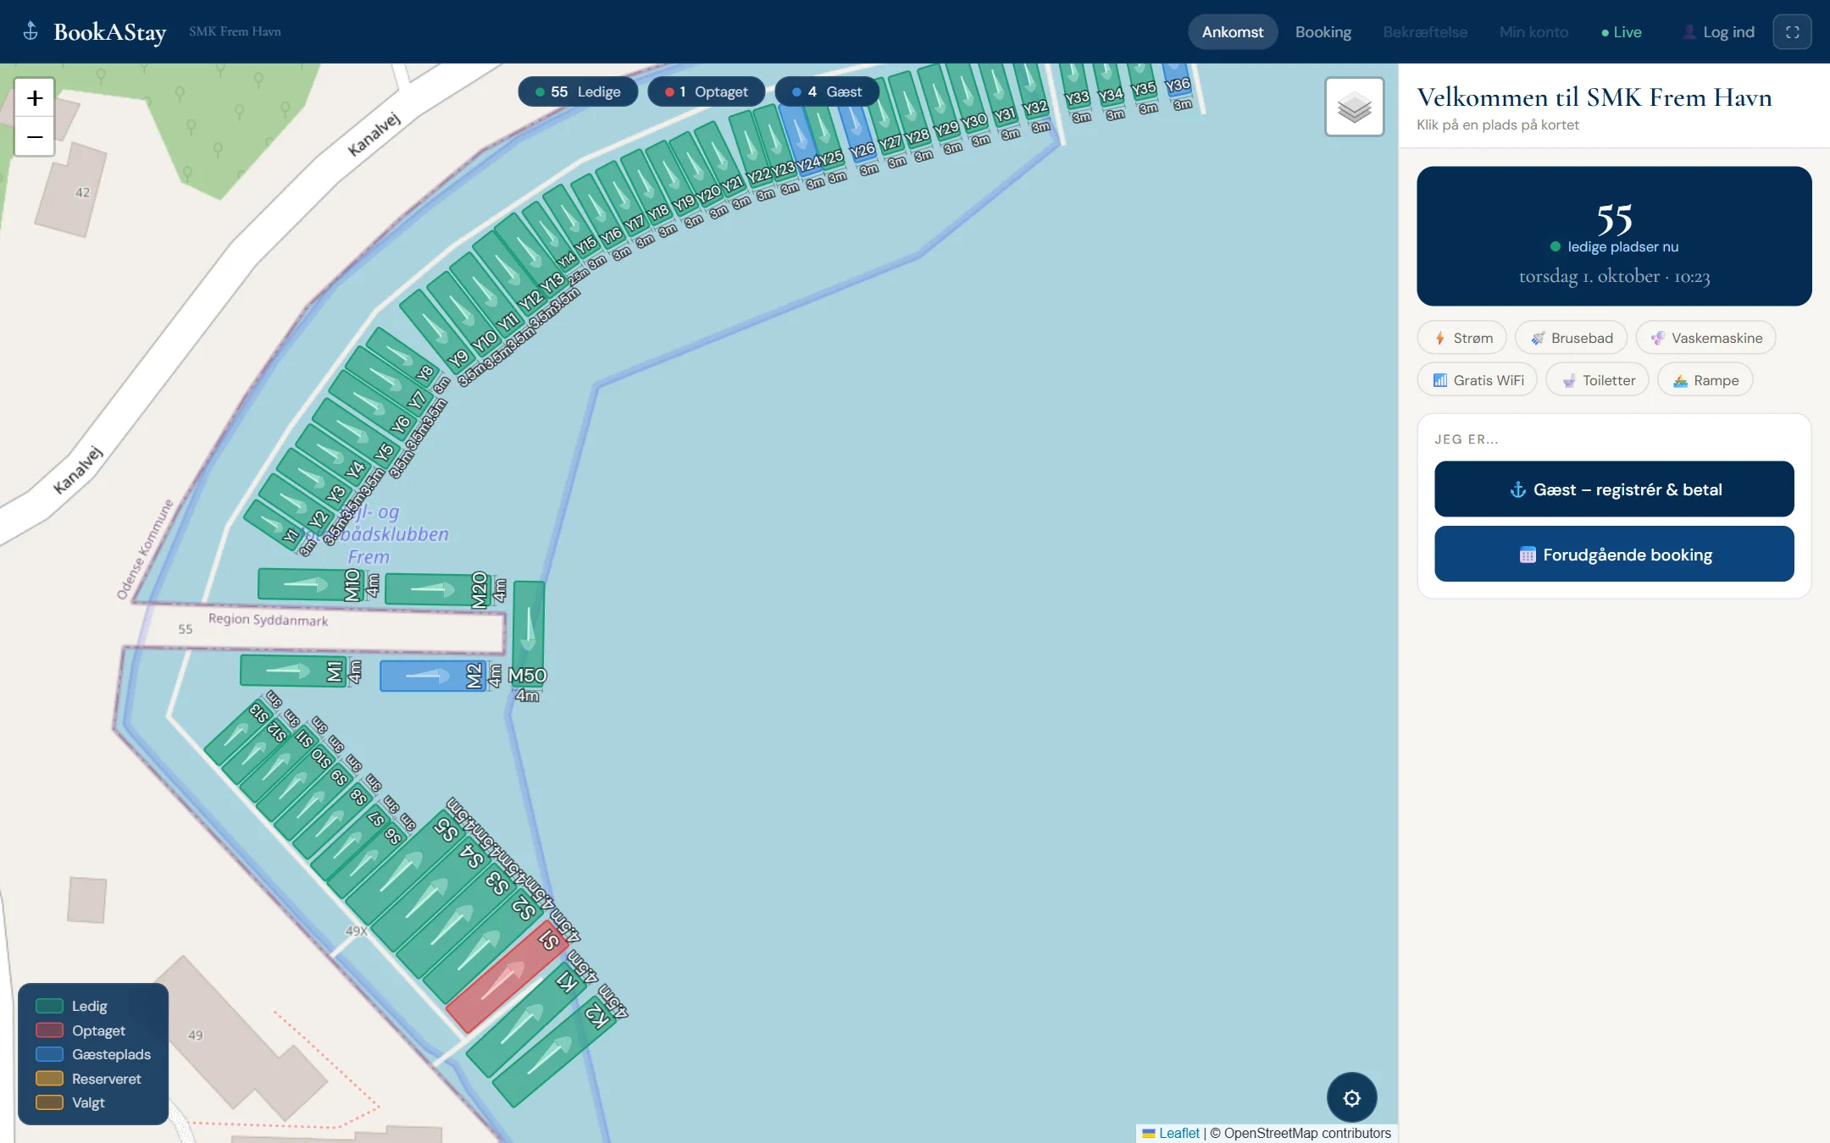Toggle the 4 Gæst filter pill
Image resolution: width=1830 pixels, height=1143 pixels.
point(826,91)
